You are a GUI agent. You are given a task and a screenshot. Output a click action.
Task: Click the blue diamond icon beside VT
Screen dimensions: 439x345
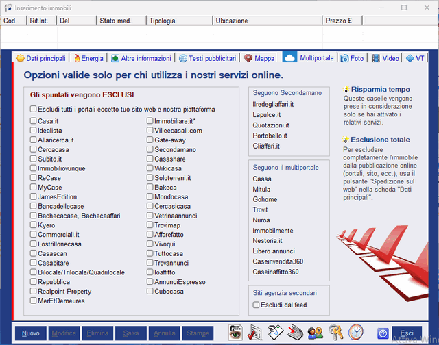(x=410, y=58)
